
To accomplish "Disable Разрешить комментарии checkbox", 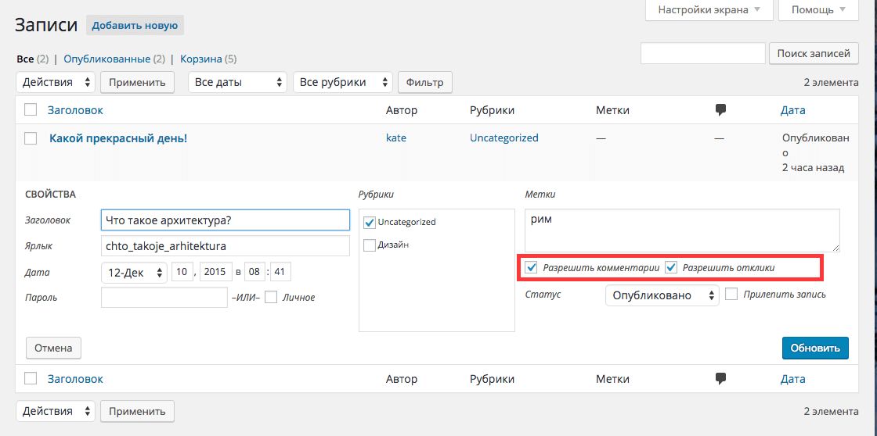I will pyautogui.click(x=532, y=268).
